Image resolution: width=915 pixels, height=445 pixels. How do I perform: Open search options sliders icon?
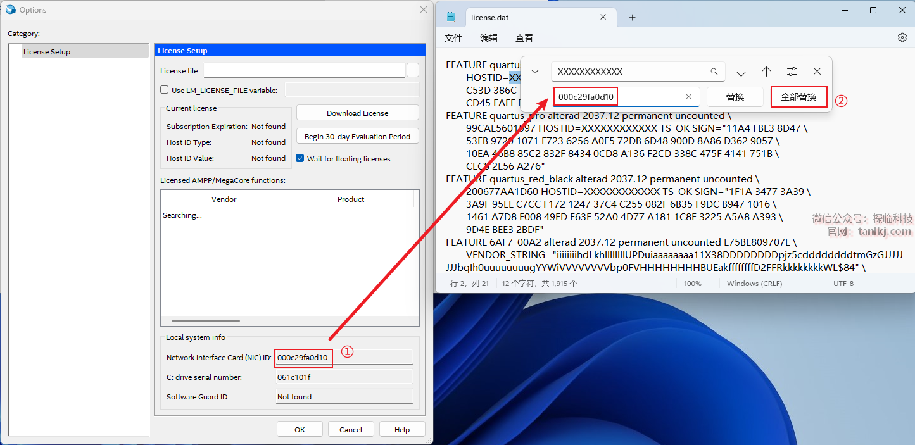(792, 72)
